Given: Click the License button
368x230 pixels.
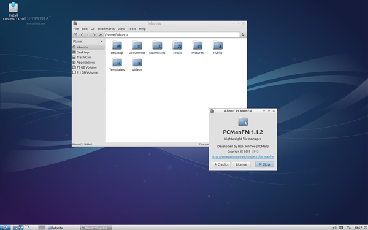Looking at the screenshot, I should 241,164.
